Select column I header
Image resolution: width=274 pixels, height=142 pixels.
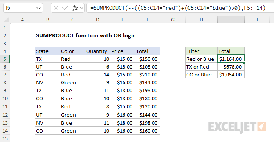231,20
